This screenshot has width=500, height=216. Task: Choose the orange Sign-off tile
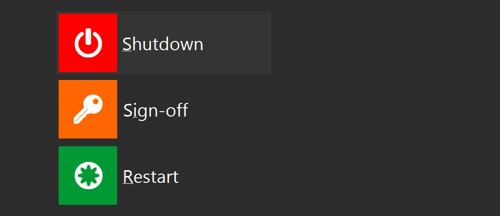(88, 109)
